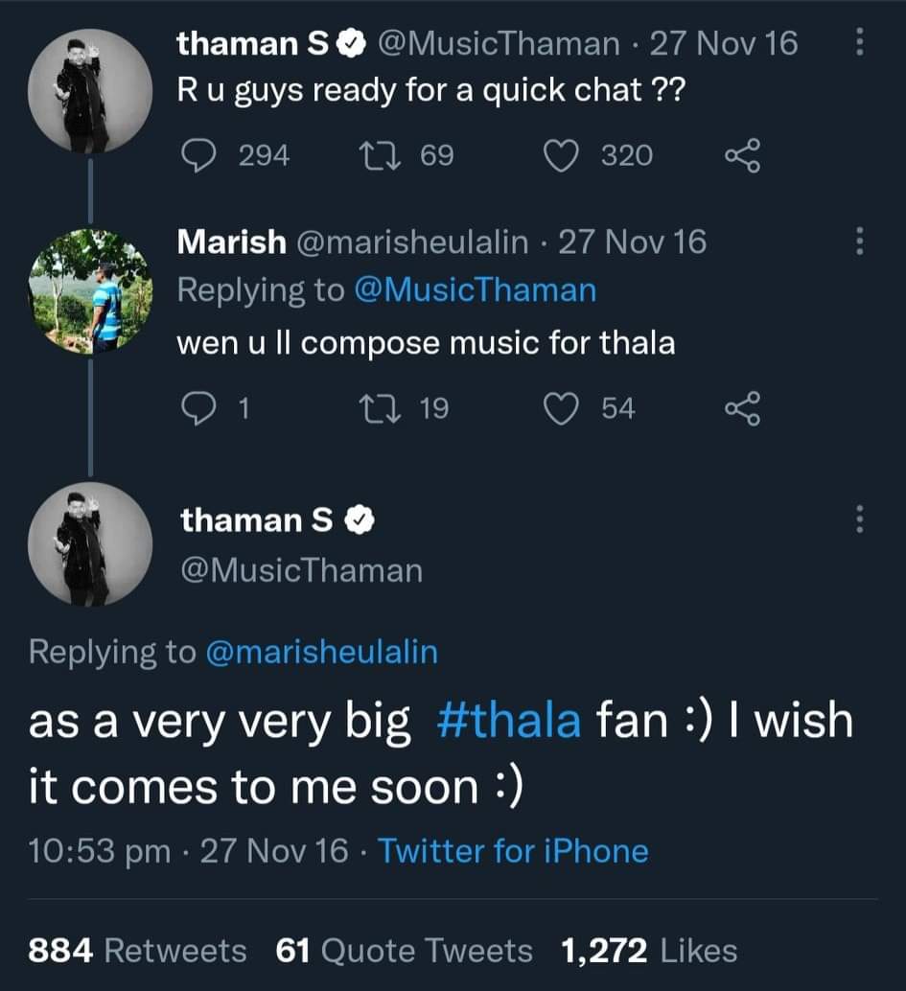Click the reply icon on thaman's first tweet

tap(198, 155)
